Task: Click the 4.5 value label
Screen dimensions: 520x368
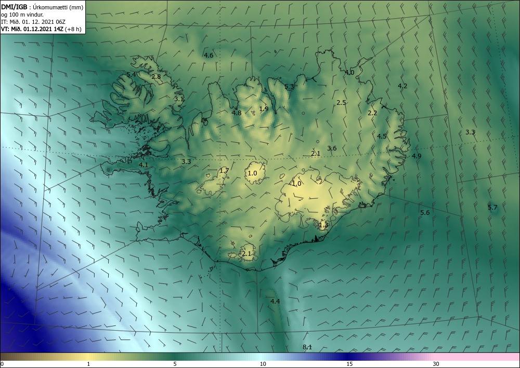Action: (x=382, y=136)
